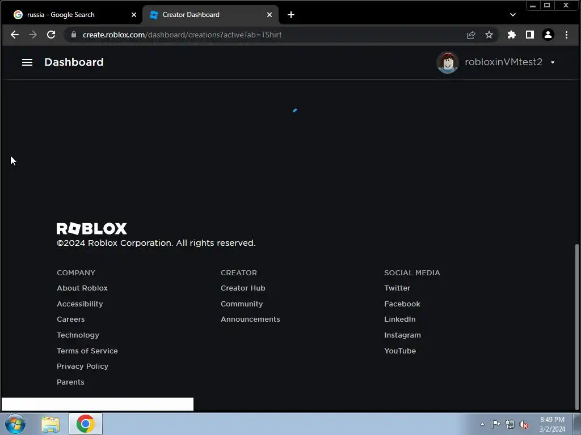Open Technology link
The image size is (581, 435).
click(78, 335)
